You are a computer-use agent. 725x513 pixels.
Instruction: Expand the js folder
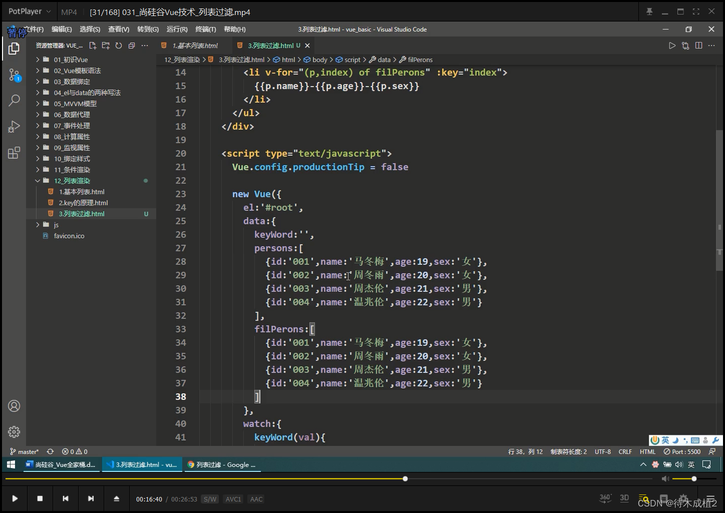(56, 225)
